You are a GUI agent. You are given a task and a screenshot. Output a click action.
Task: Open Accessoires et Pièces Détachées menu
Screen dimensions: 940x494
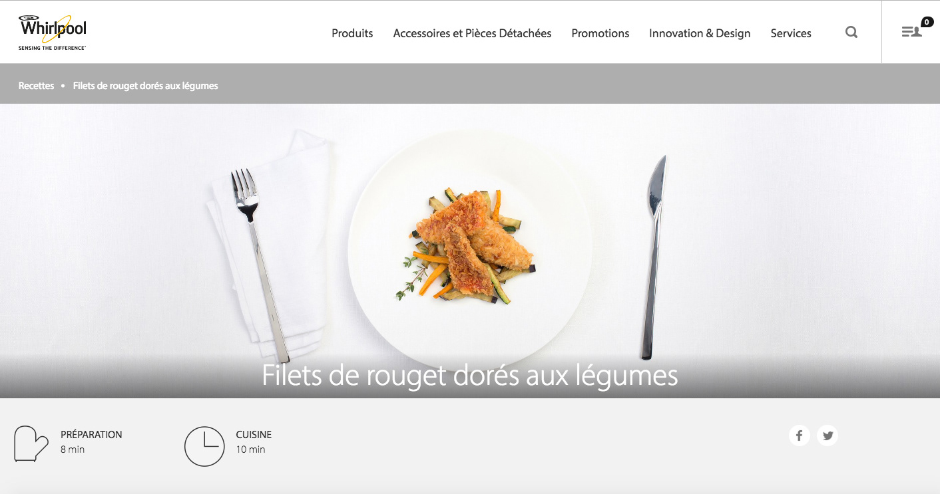(472, 33)
